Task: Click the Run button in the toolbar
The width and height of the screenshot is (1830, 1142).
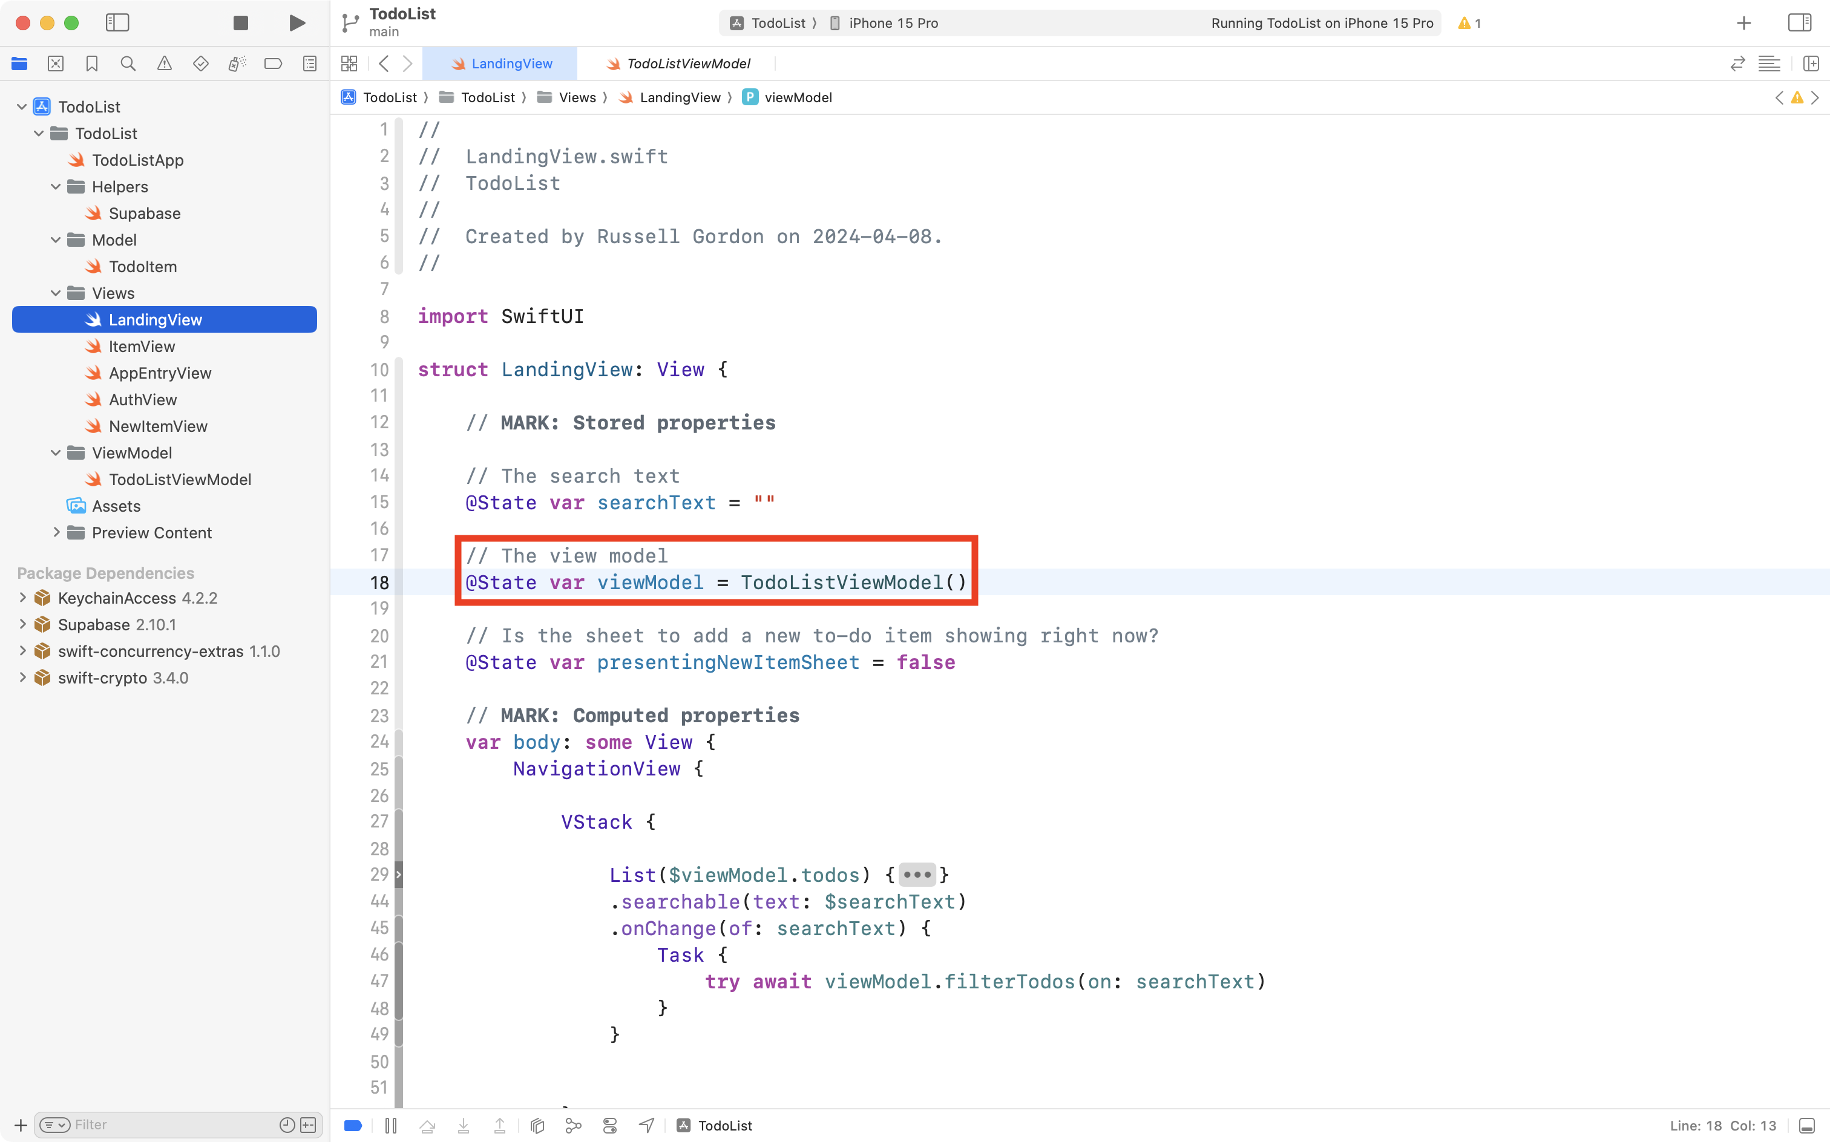Action: (296, 22)
